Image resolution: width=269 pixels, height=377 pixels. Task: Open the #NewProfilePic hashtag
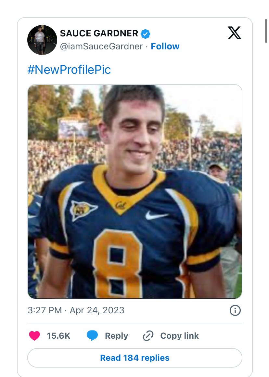tap(69, 70)
